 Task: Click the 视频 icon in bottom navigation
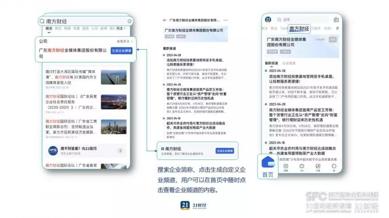(286, 167)
